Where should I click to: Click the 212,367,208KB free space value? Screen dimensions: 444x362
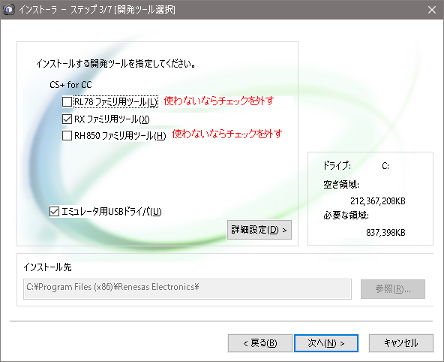[378, 201]
